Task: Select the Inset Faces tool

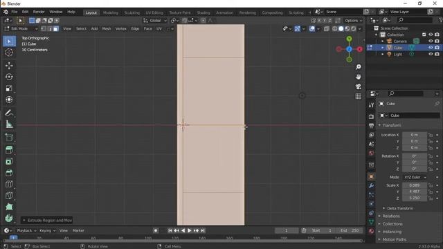Action: click(9, 161)
